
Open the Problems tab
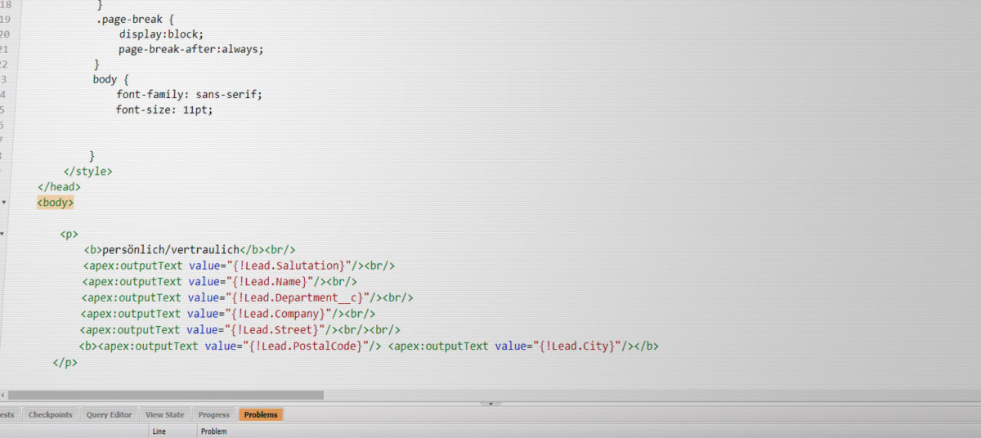coord(261,414)
